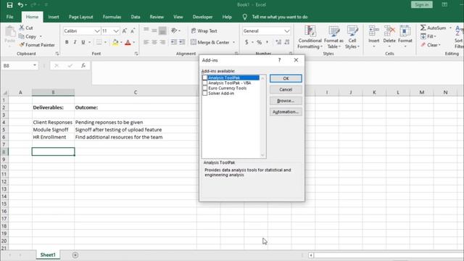Image resolution: width=464 pixels, height=261 pixels.
Task: Click the Add-ins list scrollbar down arrow
Action: (262, 155)
